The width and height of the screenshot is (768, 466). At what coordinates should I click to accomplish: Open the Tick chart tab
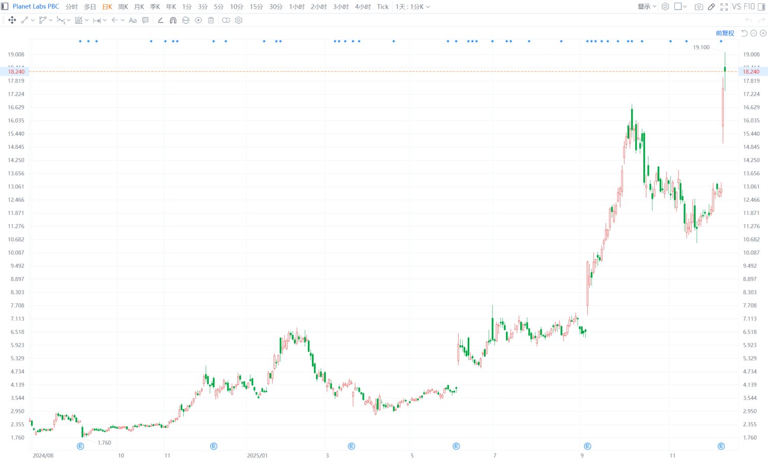(x=383, y=7)
